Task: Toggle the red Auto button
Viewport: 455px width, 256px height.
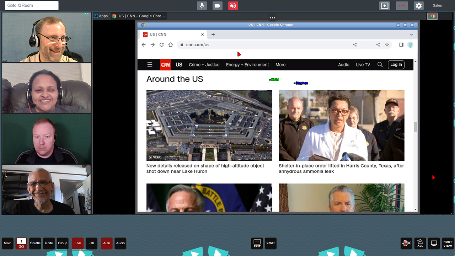Action: [107, 243]
